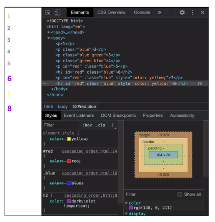Click the yellow number 7 on page

(9, 93)
